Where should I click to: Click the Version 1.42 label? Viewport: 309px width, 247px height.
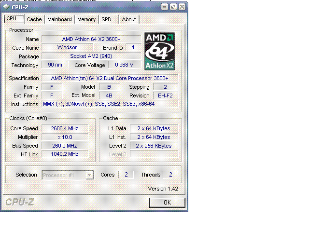click(163, 189)
